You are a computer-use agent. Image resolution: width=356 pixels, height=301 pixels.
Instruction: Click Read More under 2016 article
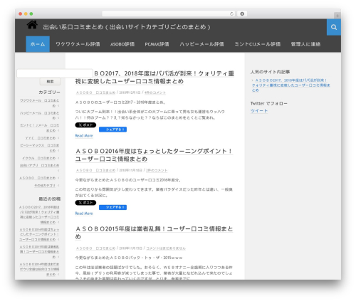(84, 213)
